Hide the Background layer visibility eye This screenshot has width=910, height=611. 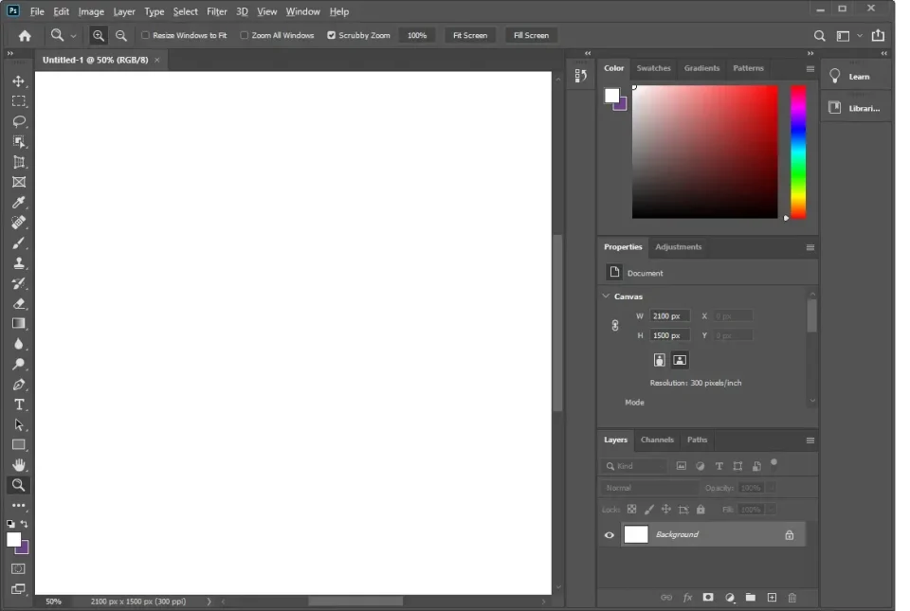point(610,535)
